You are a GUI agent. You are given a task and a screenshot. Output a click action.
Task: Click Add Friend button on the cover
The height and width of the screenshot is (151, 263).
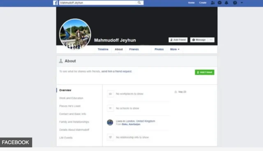click(x=178, y=40)
